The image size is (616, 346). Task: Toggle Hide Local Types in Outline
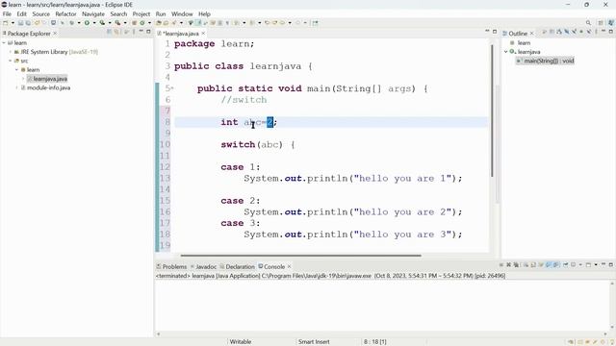pos(589,32)
